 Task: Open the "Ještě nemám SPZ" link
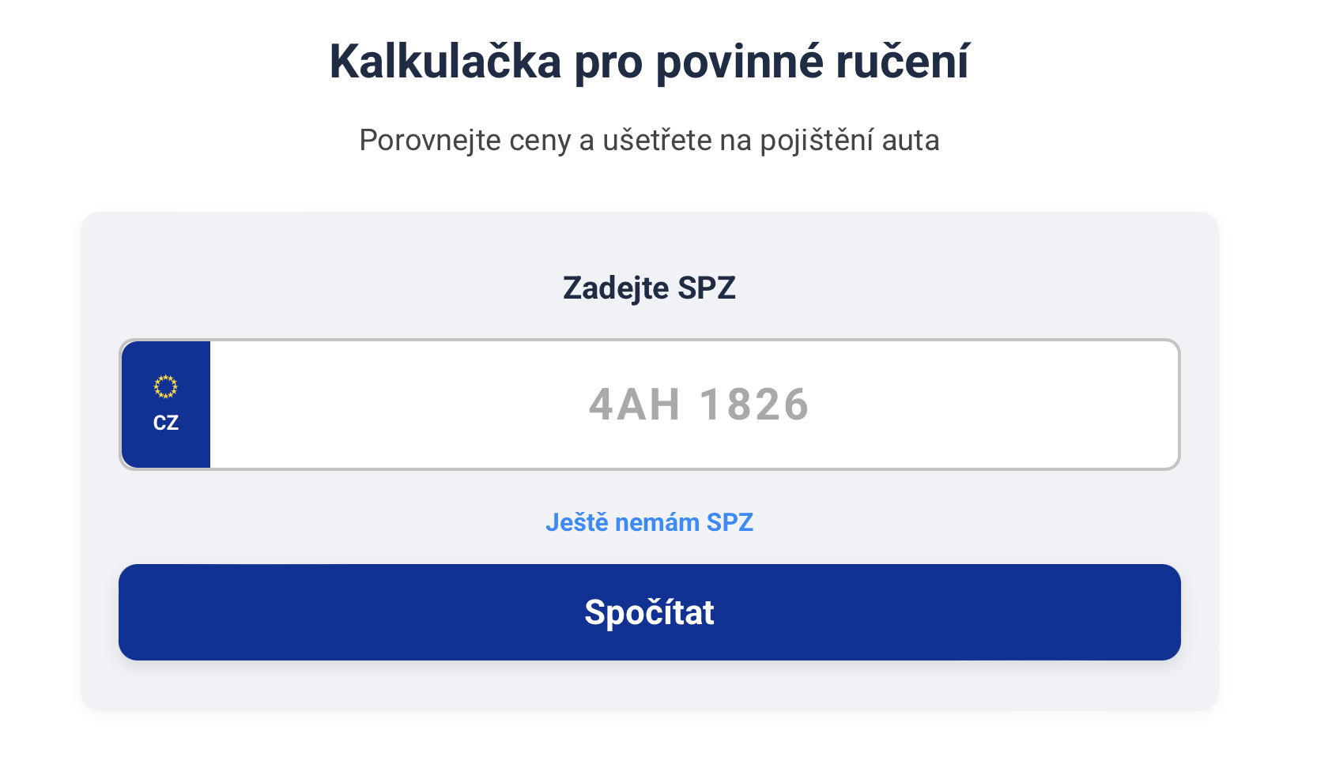[x=649, y=522]
